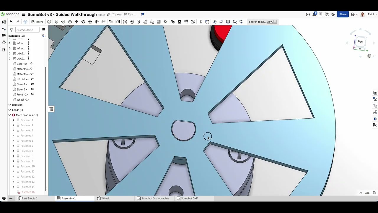
Task: Select the Cylindrical mate tool
Action: (83, 22)
